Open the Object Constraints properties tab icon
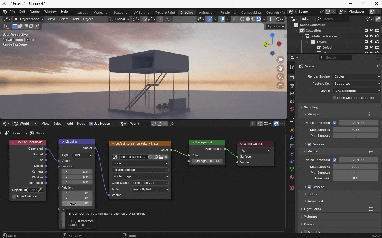The width and height of the screenshot is (382, 238). coord(291,161)
